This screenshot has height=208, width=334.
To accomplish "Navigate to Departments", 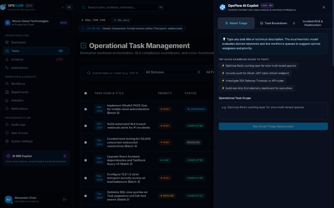I will tap(36, 92).
